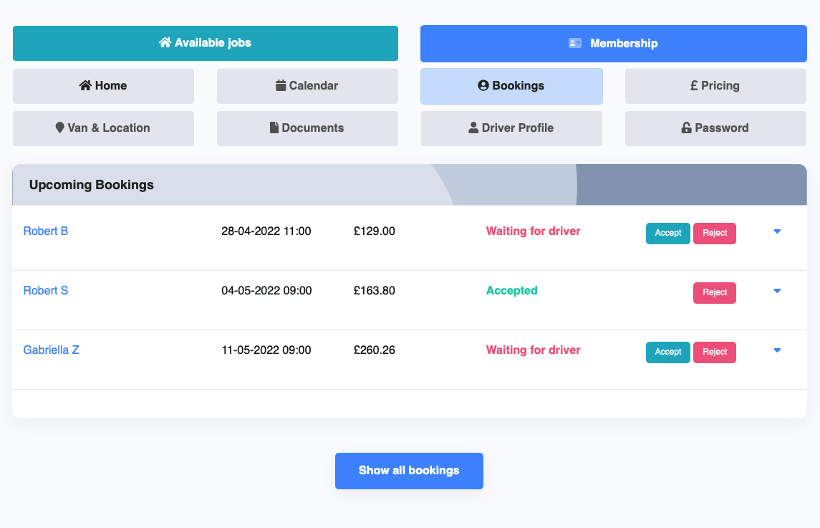The width and height of the screenshot is (820, 528).
Task: Expand Robert S booking details arrow
Action: [777, 291]
